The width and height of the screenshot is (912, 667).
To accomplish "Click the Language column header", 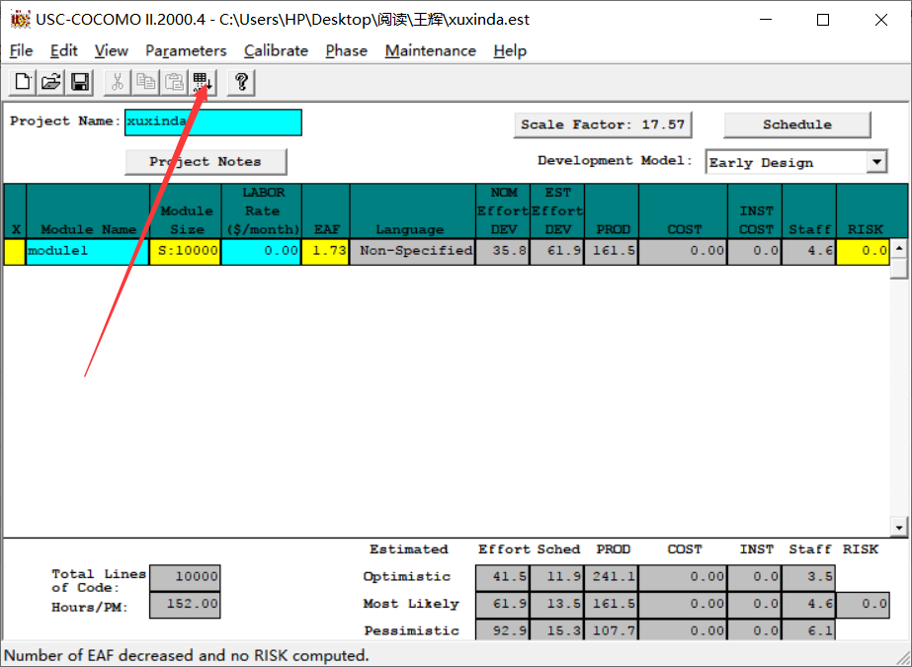I will coord(412,211).
